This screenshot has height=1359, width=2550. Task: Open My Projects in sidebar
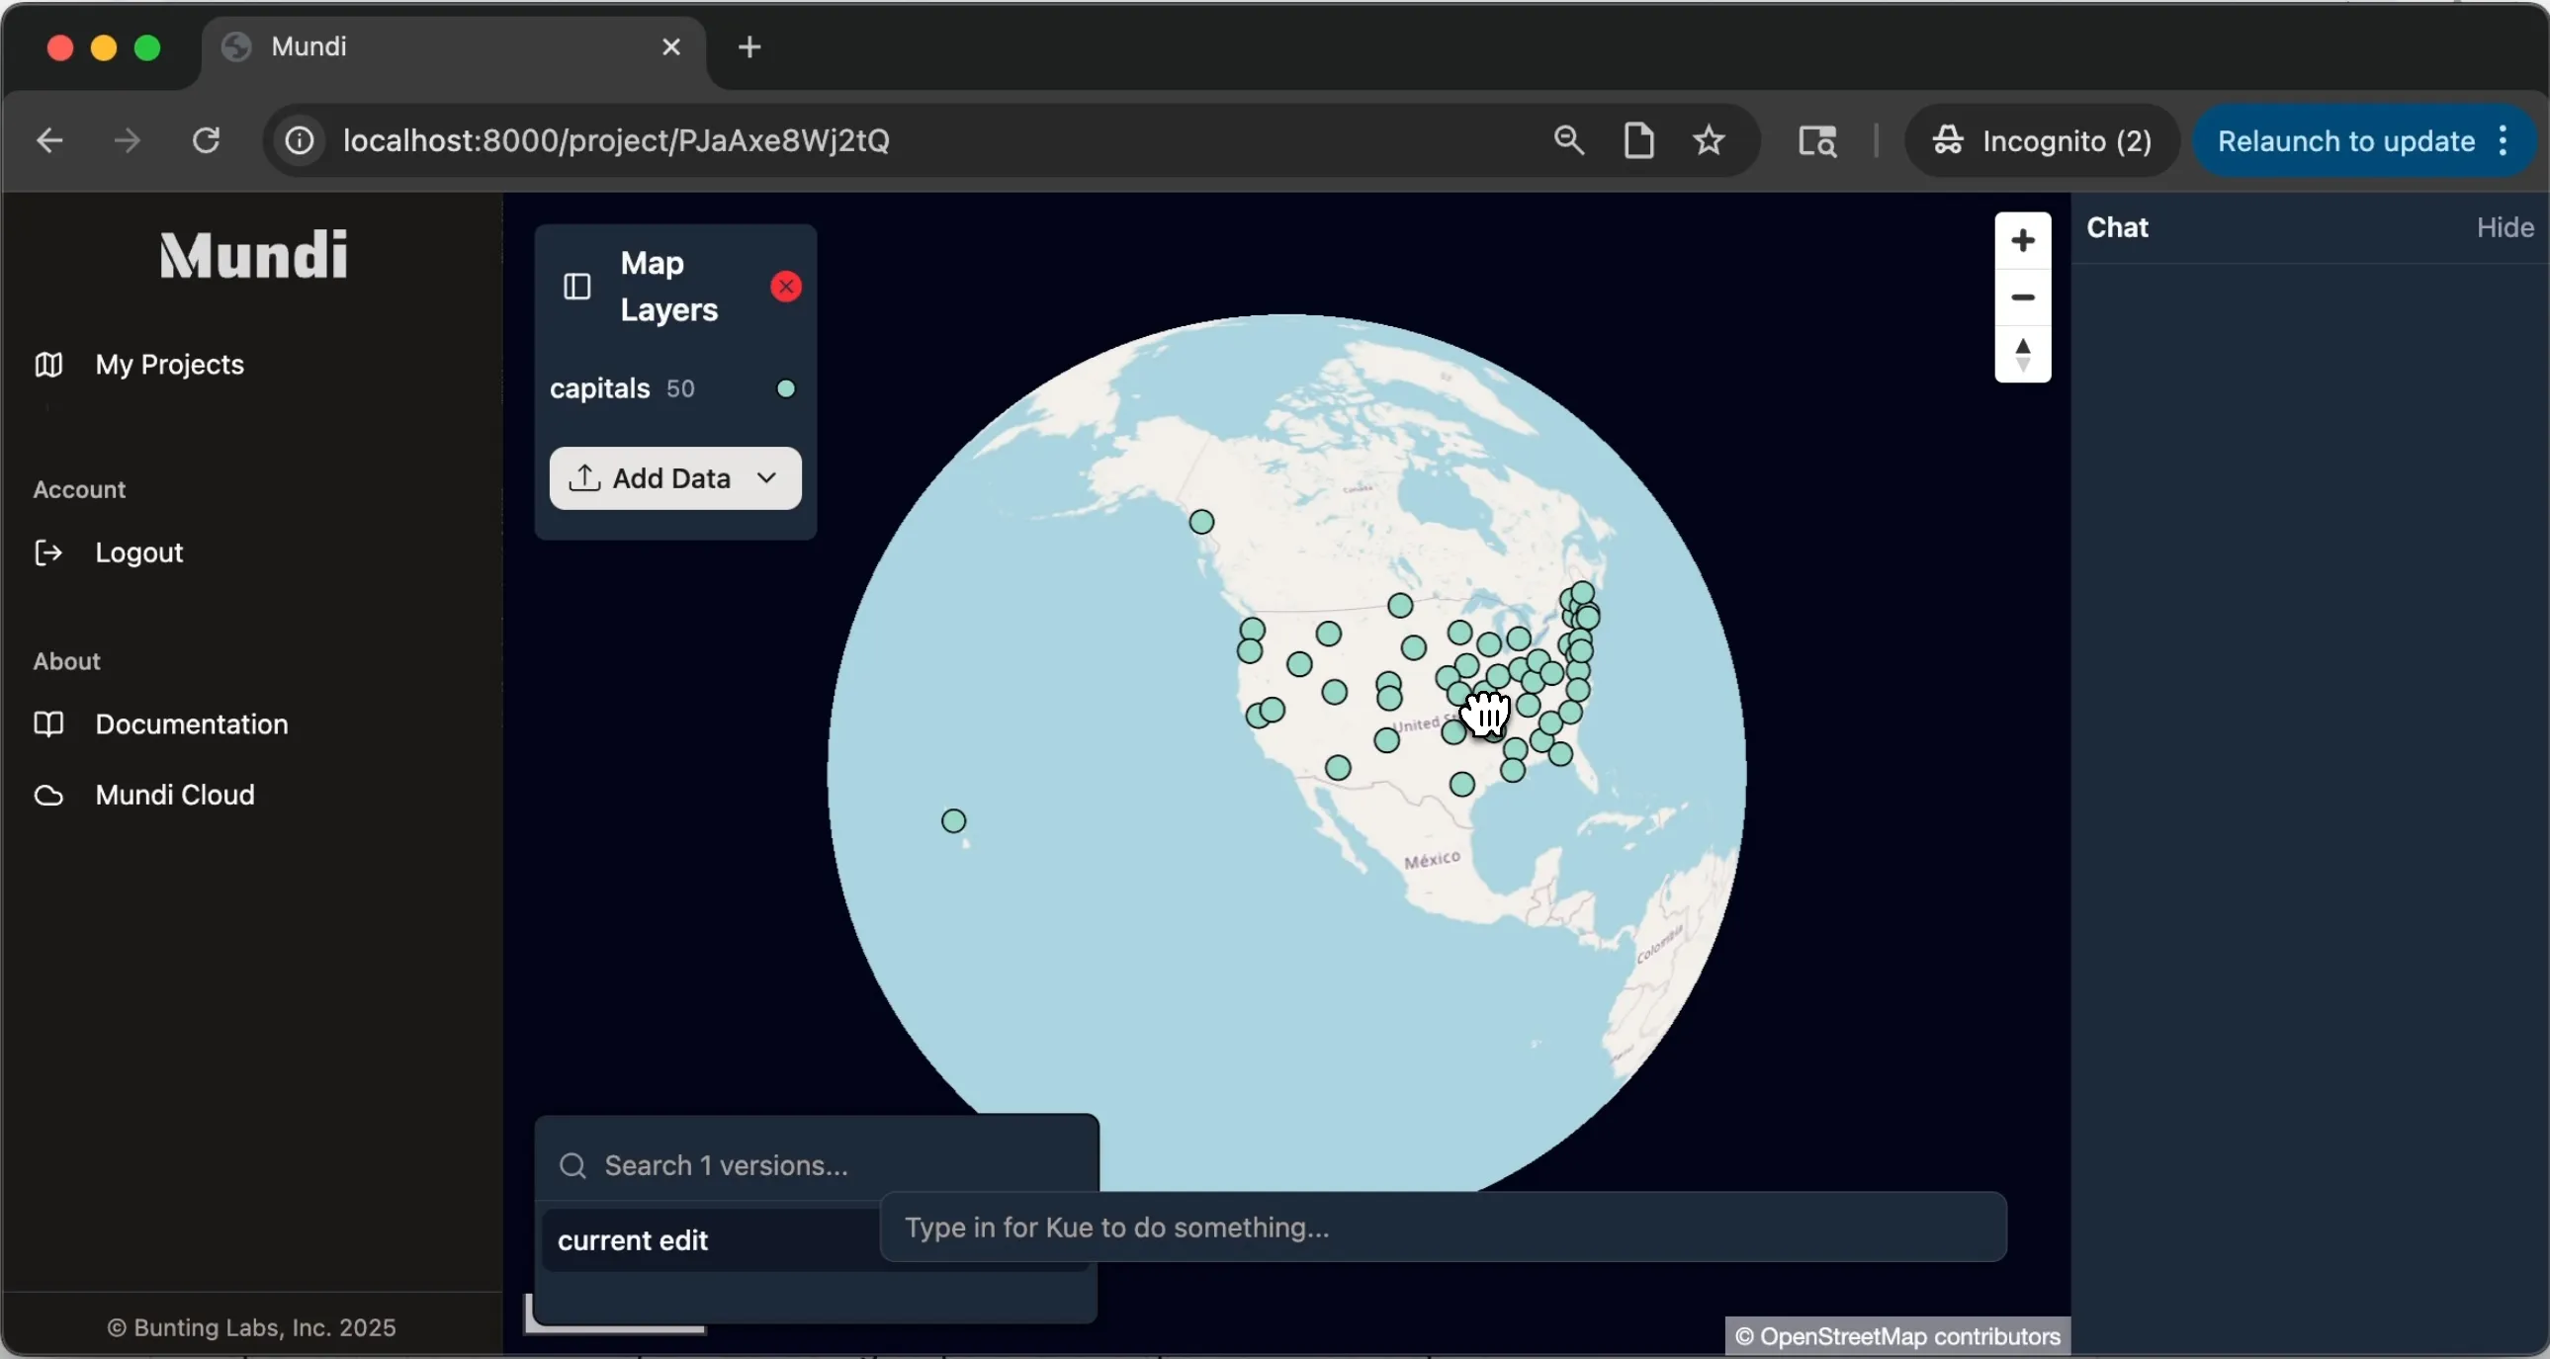pyautogui.click(x=169, y=365)
